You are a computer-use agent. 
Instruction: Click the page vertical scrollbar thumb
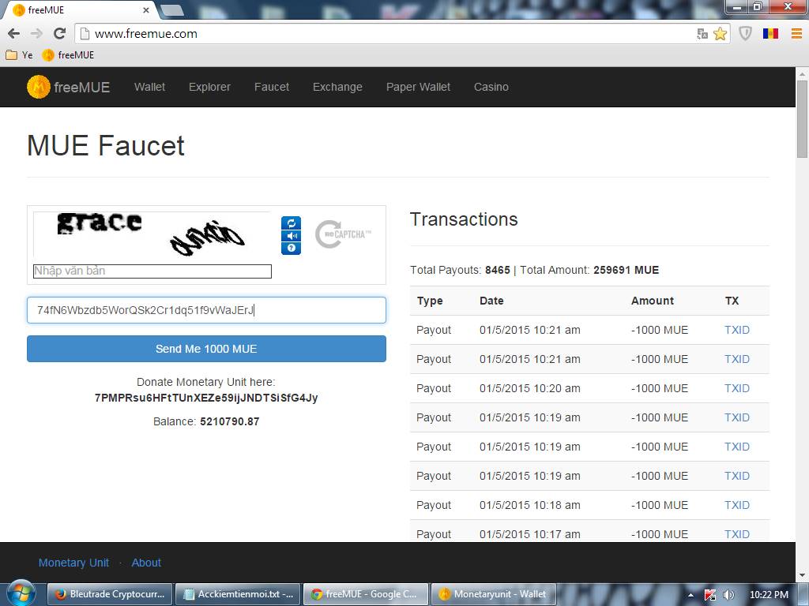click(802, 119)
